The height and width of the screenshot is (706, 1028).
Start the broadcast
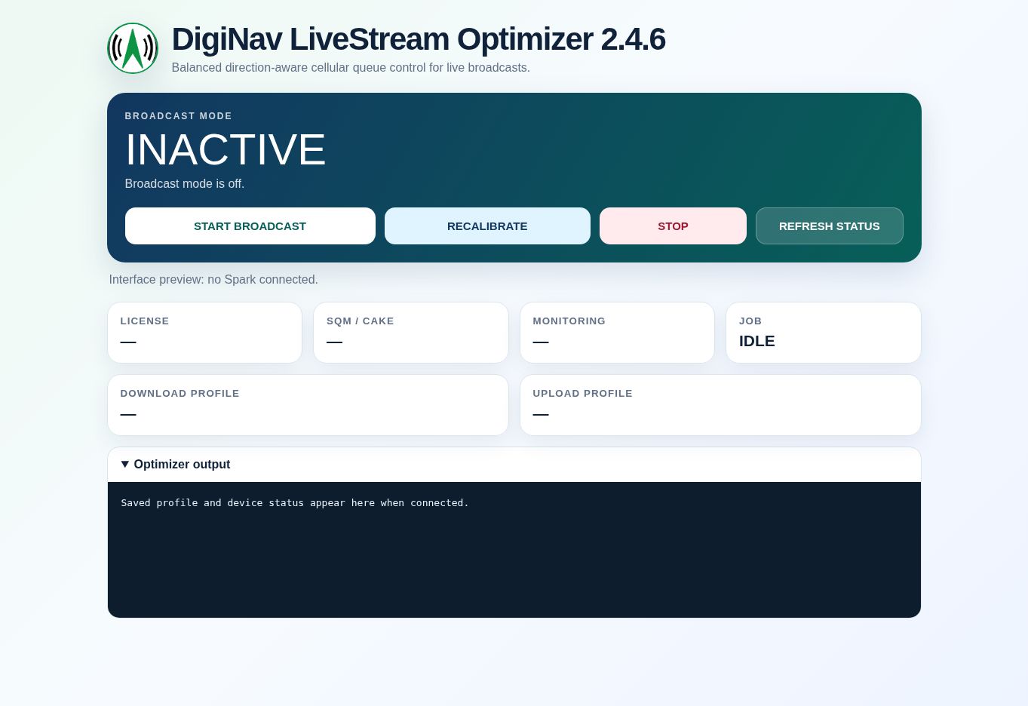point(250,226)
